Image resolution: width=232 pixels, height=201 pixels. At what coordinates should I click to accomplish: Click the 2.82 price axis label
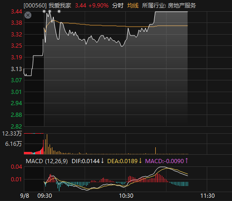point(16,126)
